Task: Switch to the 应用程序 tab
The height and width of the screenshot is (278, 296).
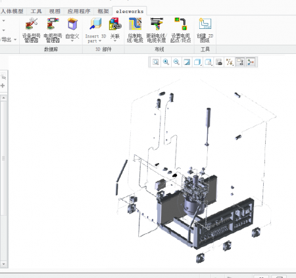Action: pyautogui.click(x=79, y=11)
